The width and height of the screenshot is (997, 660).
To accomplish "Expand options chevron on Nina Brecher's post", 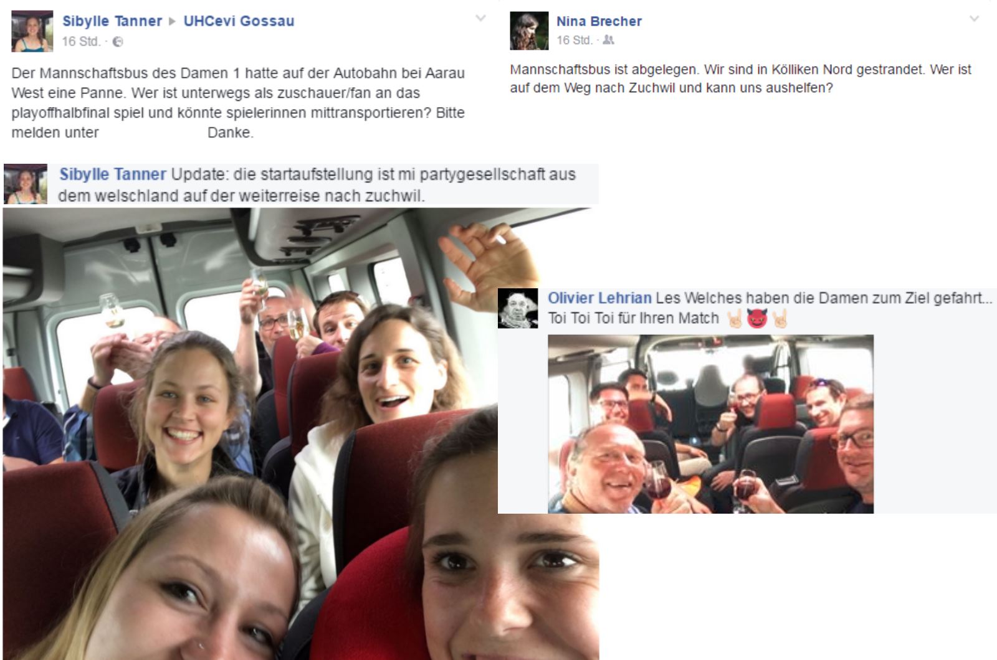I will [975, 19].
